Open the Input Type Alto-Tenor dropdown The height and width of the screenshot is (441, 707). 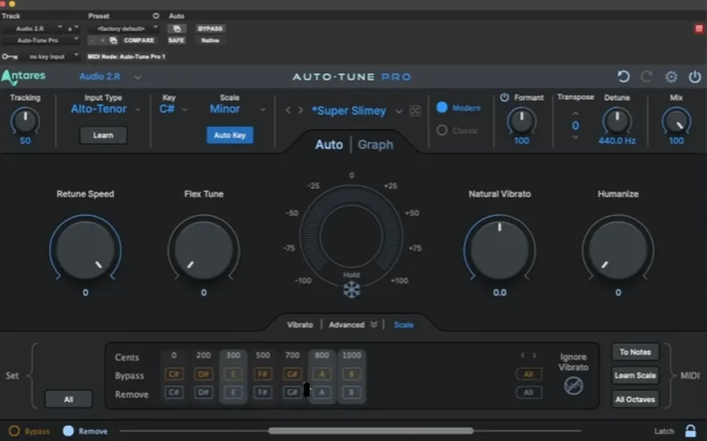tap(106, 109)
